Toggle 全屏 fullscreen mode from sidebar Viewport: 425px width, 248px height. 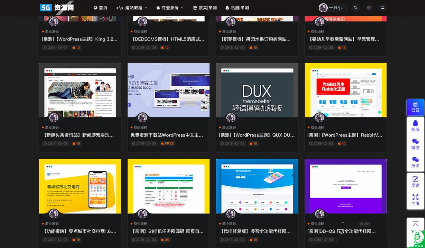click(x=415, y=200)
